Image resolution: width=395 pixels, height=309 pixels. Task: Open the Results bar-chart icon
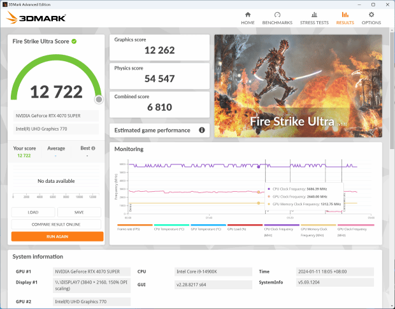[345, 15]
